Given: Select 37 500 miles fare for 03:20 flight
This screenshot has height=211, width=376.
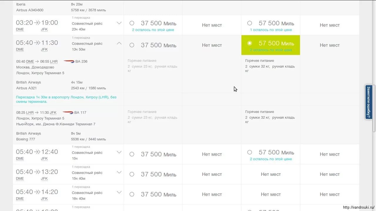Looking at the screenshot, I should (132, 23).
